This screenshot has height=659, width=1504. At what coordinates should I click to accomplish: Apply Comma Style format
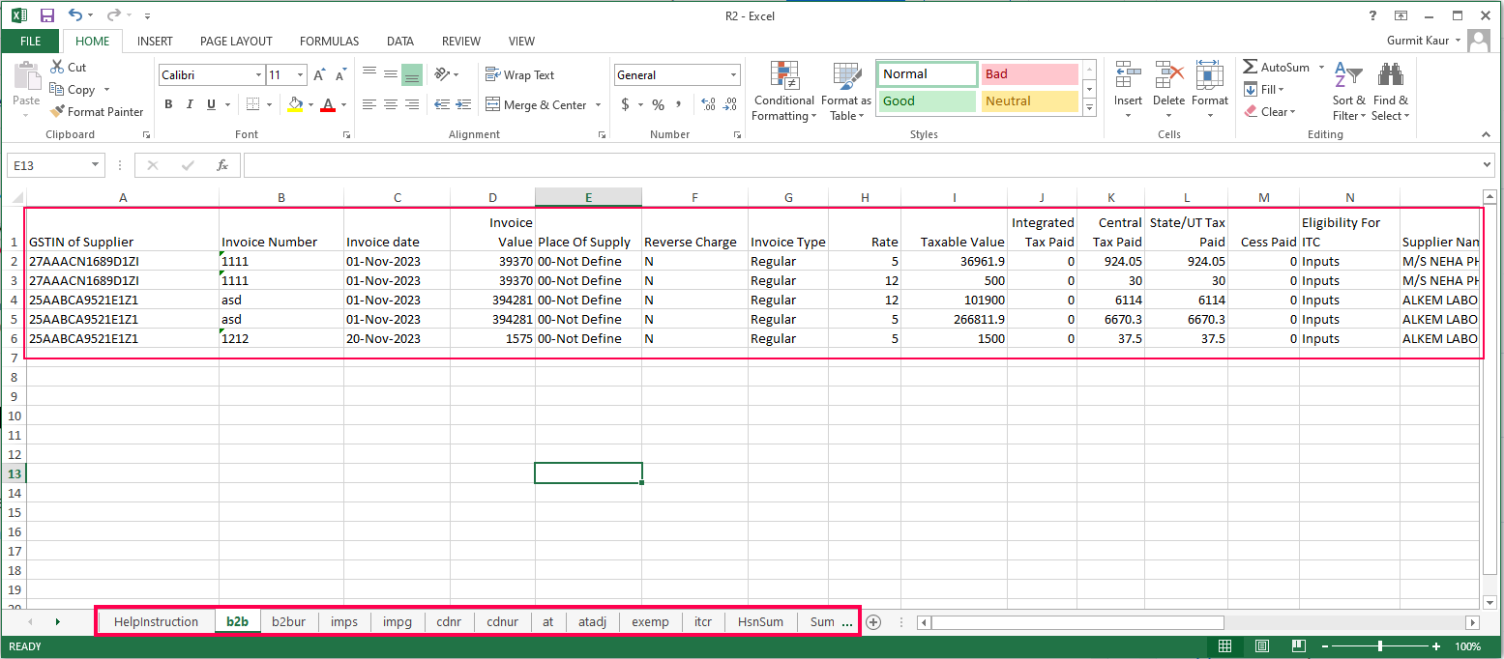pyautogui.click(x=679, y=104)
